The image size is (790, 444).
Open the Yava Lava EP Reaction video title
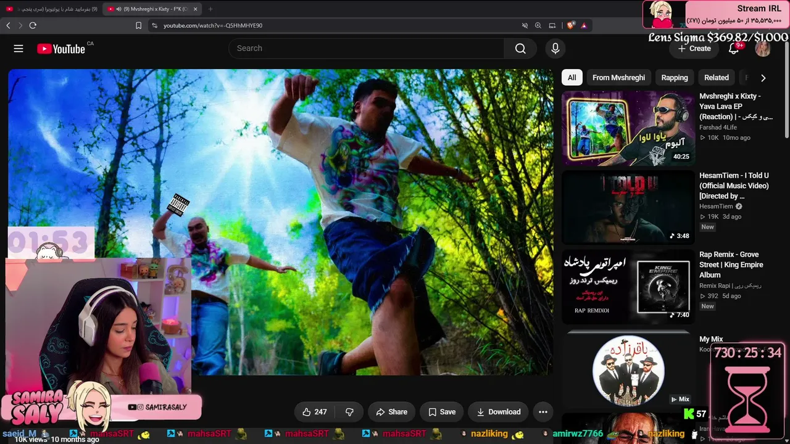coord(736,106)
